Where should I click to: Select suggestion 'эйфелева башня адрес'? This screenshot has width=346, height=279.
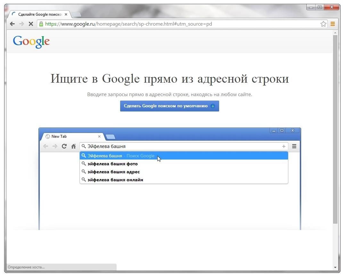point(184,172)
